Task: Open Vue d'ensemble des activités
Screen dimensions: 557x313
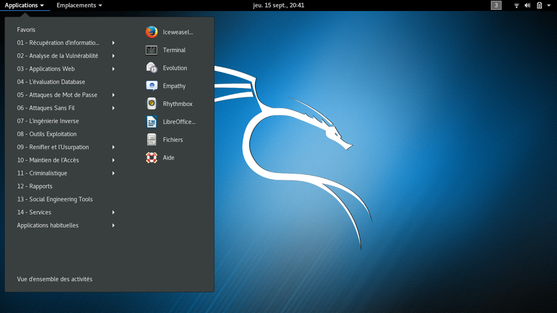Action: pos(55,279)
